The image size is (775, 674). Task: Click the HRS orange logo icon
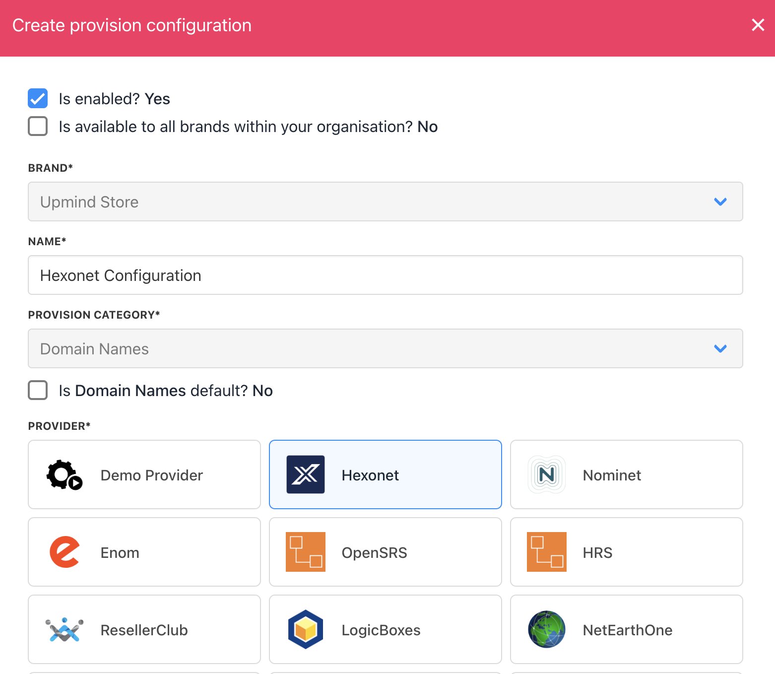(547, 552)
